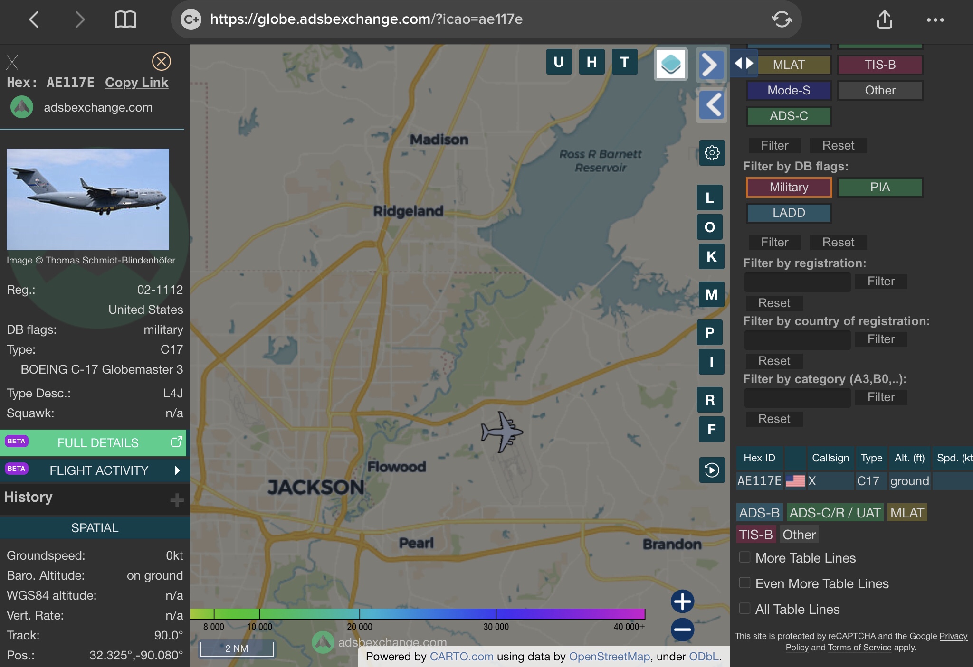Screen dimensions: 973x667
Task: Toggle the L map button
Action: pyautogui.click(x=710, y=197)
